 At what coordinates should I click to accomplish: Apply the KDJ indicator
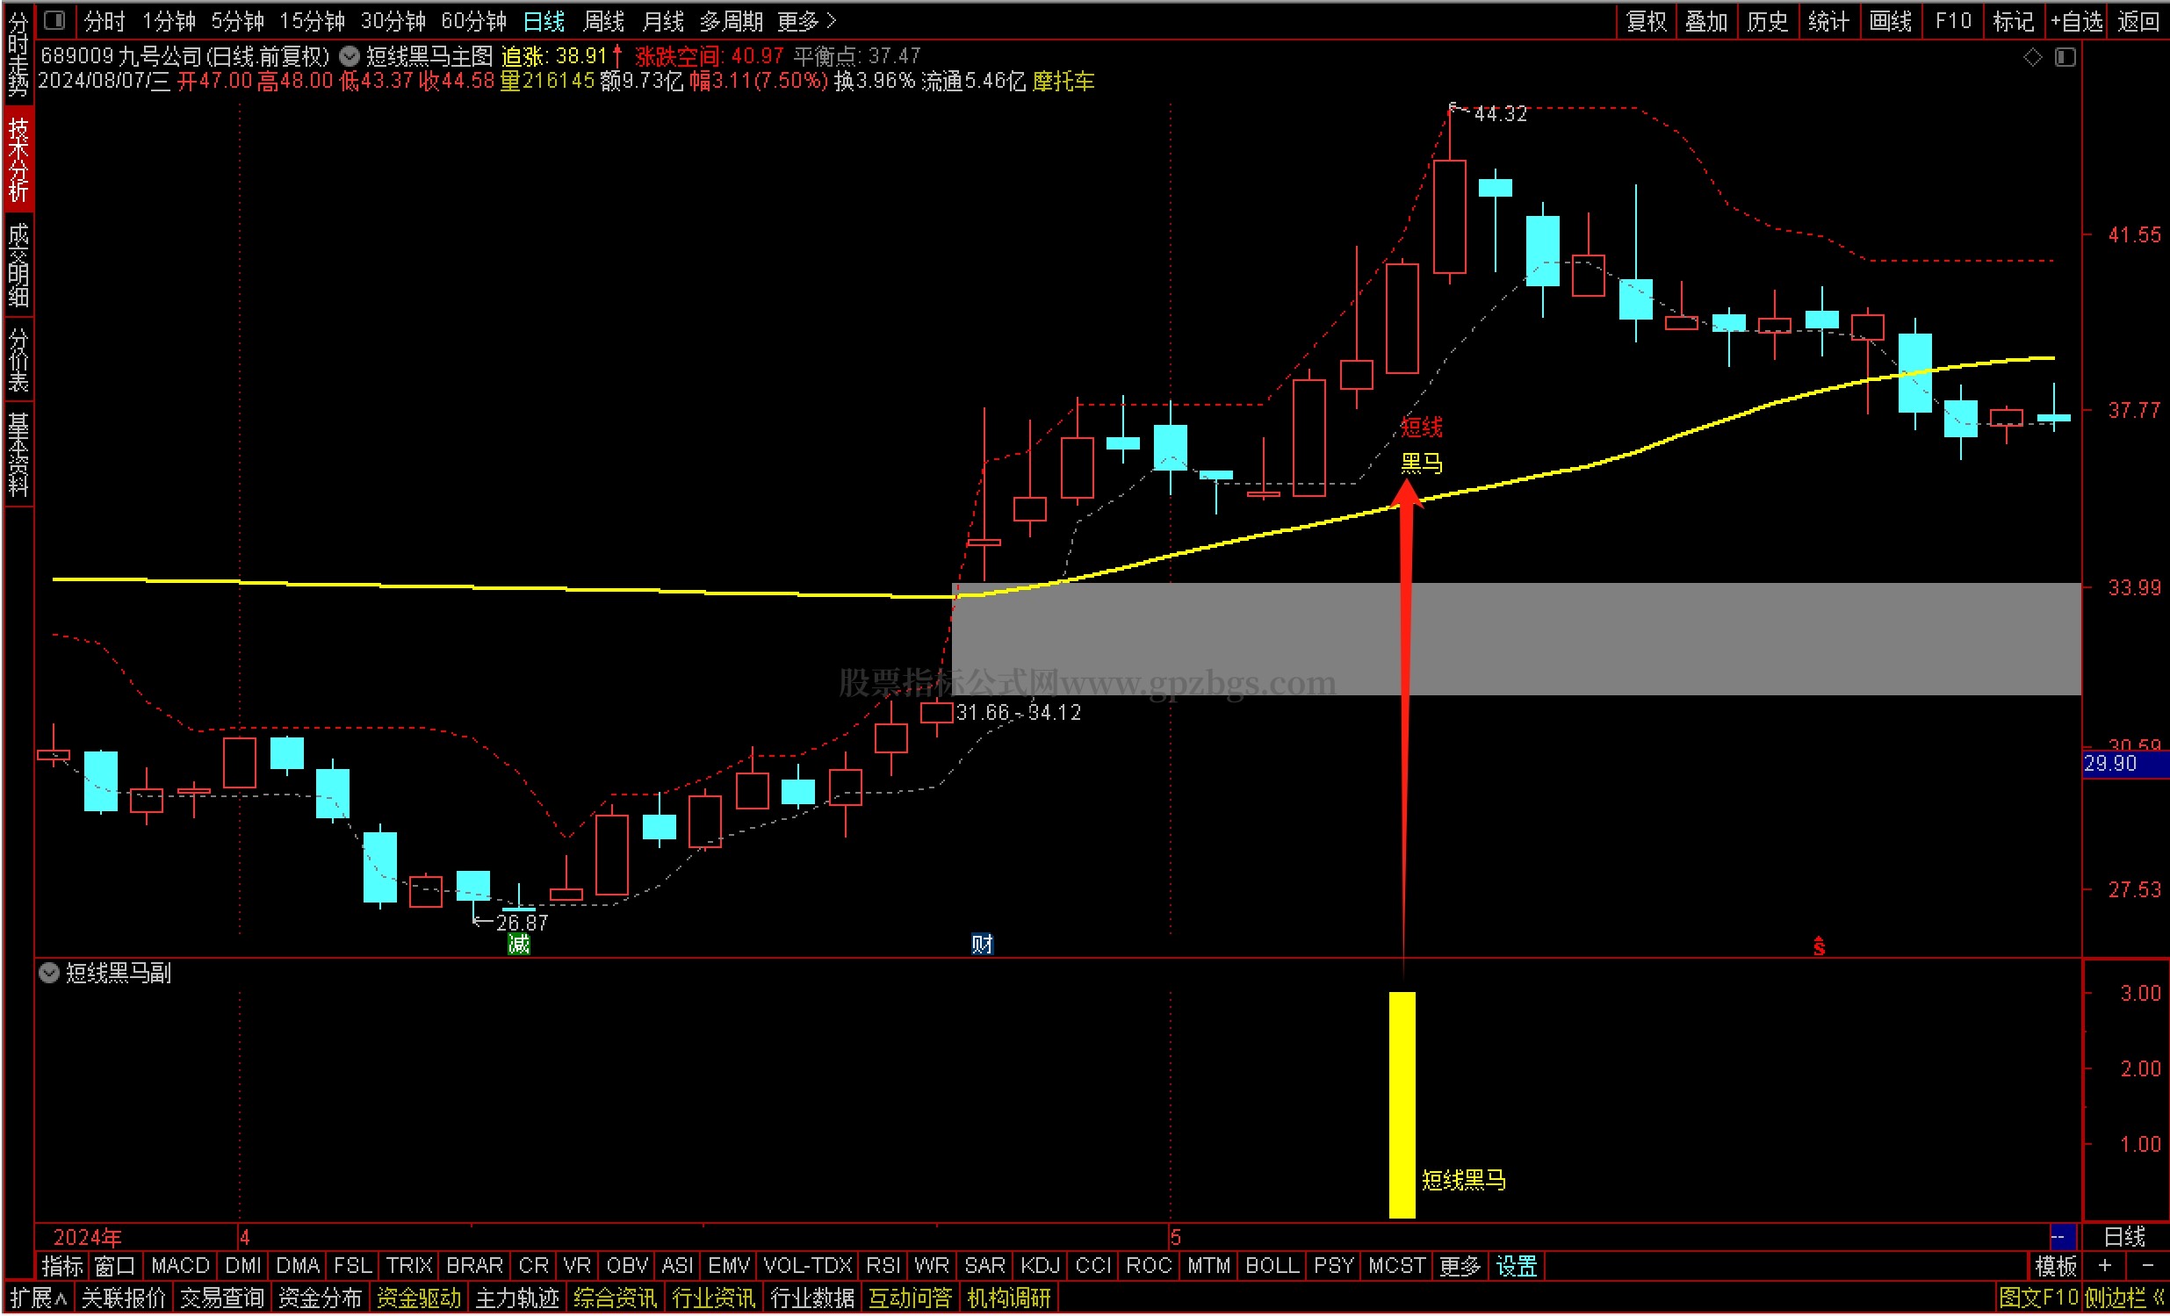[x=1040, y=1266]
